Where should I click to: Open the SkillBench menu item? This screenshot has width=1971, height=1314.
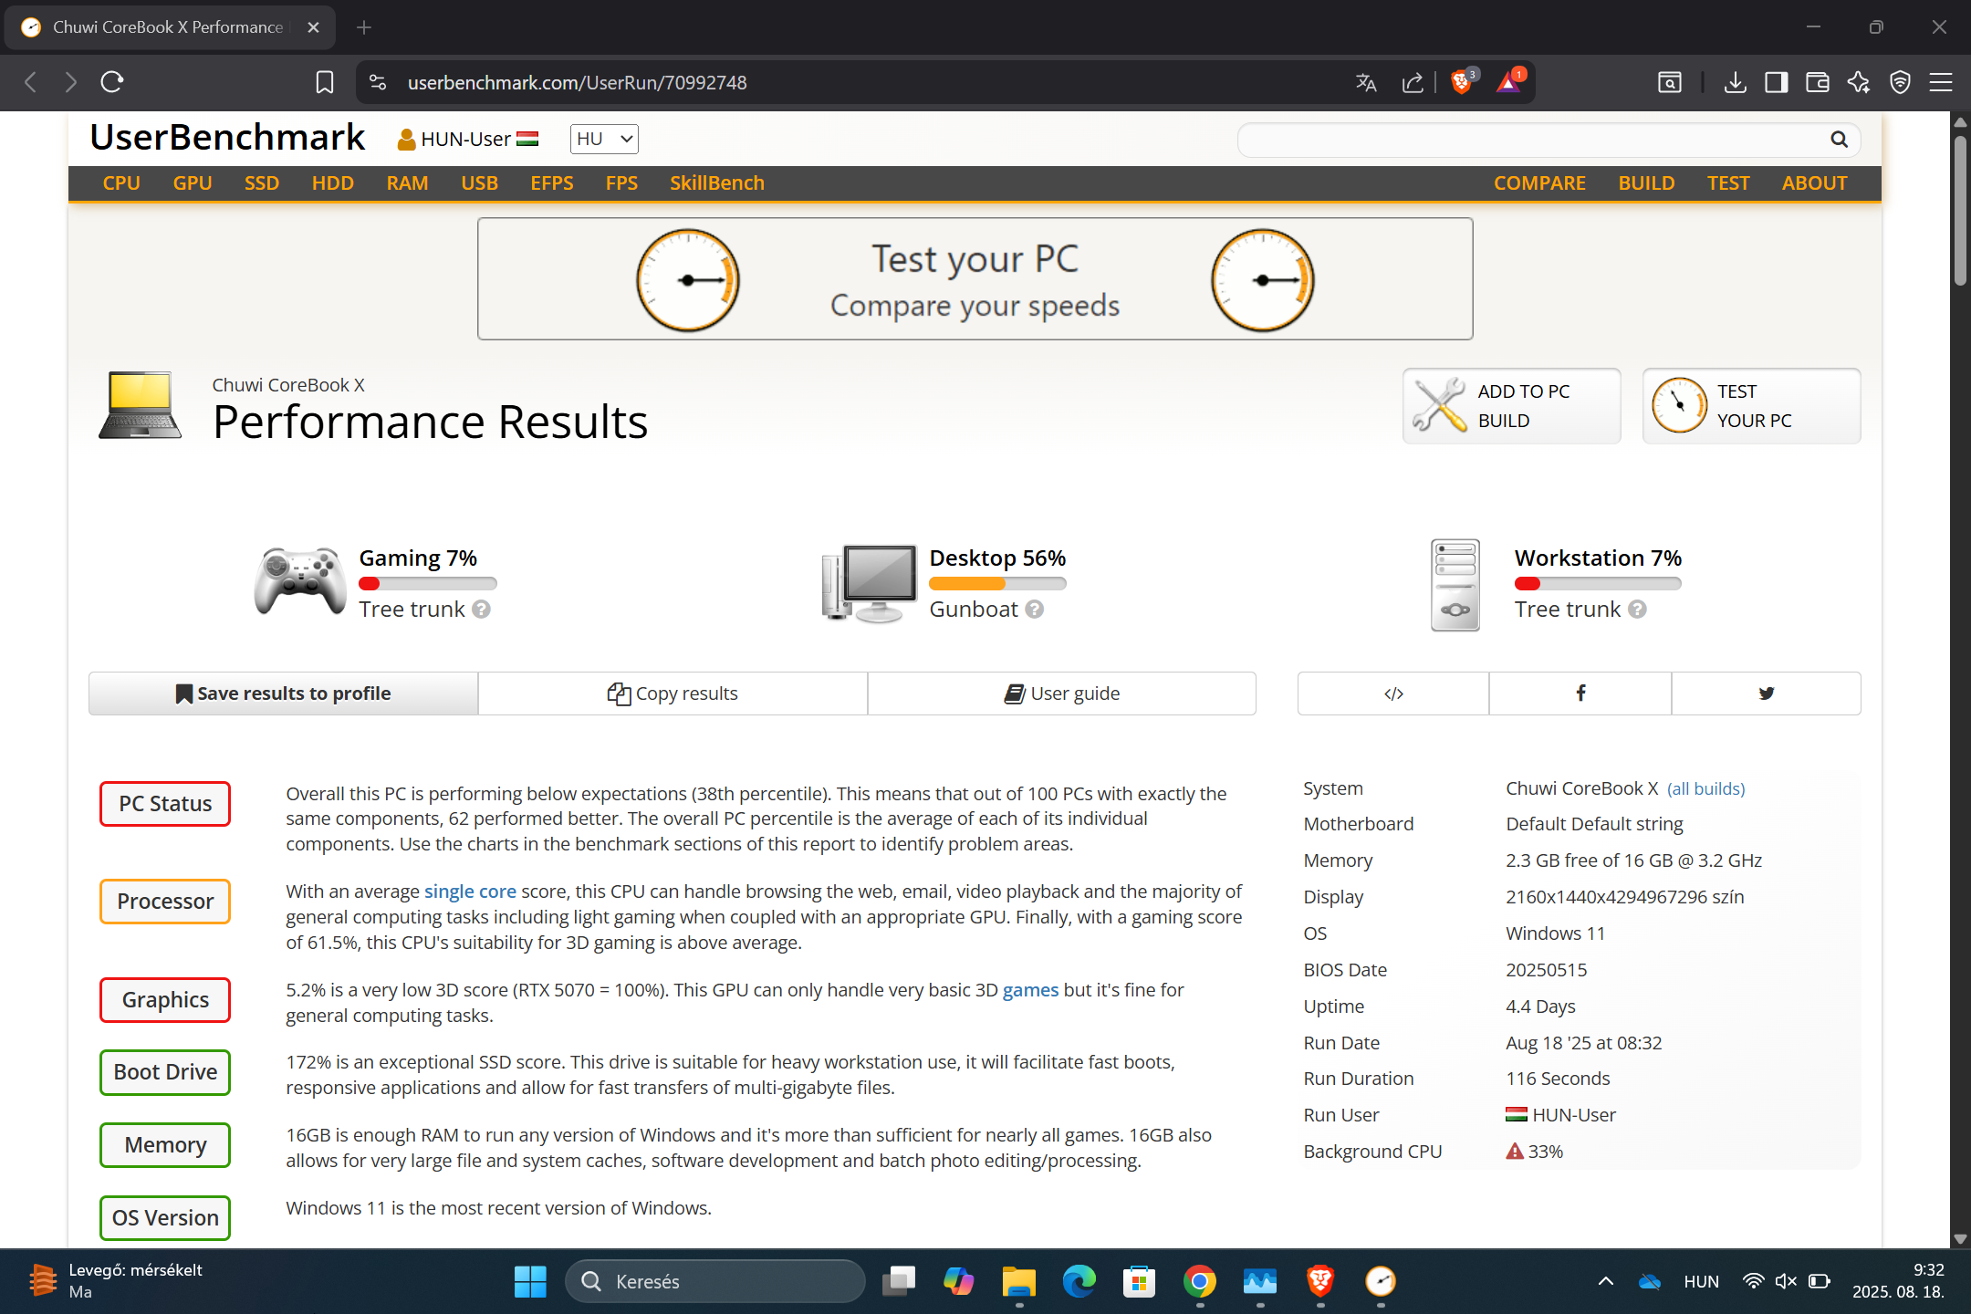[717, 183]
